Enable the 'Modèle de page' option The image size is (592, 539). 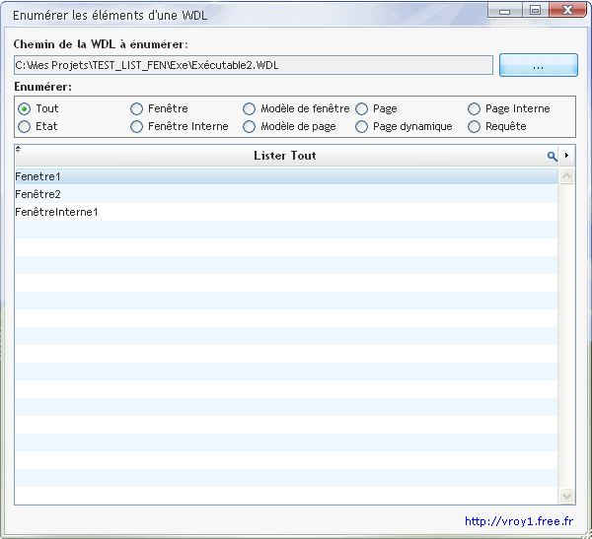tap(250, 126)
